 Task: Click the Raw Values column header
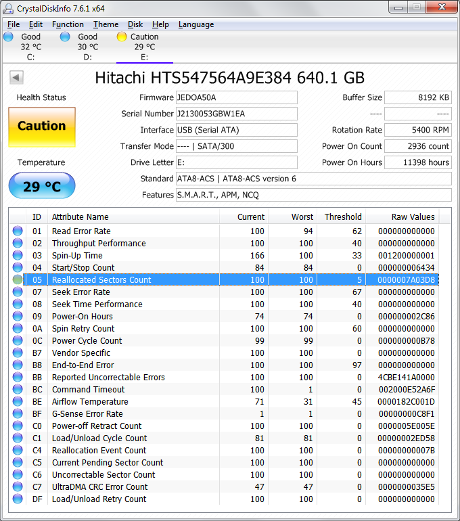413,217
